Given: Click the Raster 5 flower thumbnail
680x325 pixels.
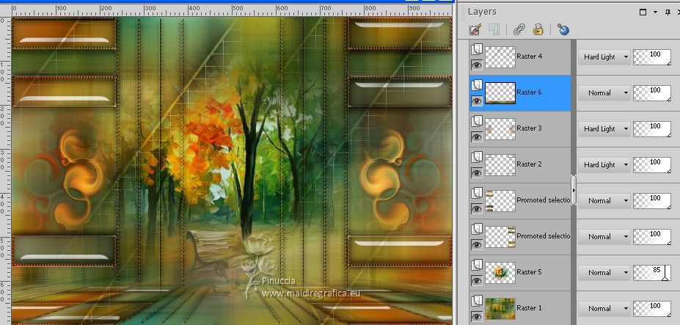Looking at the screenshot, I should [500, 273].
